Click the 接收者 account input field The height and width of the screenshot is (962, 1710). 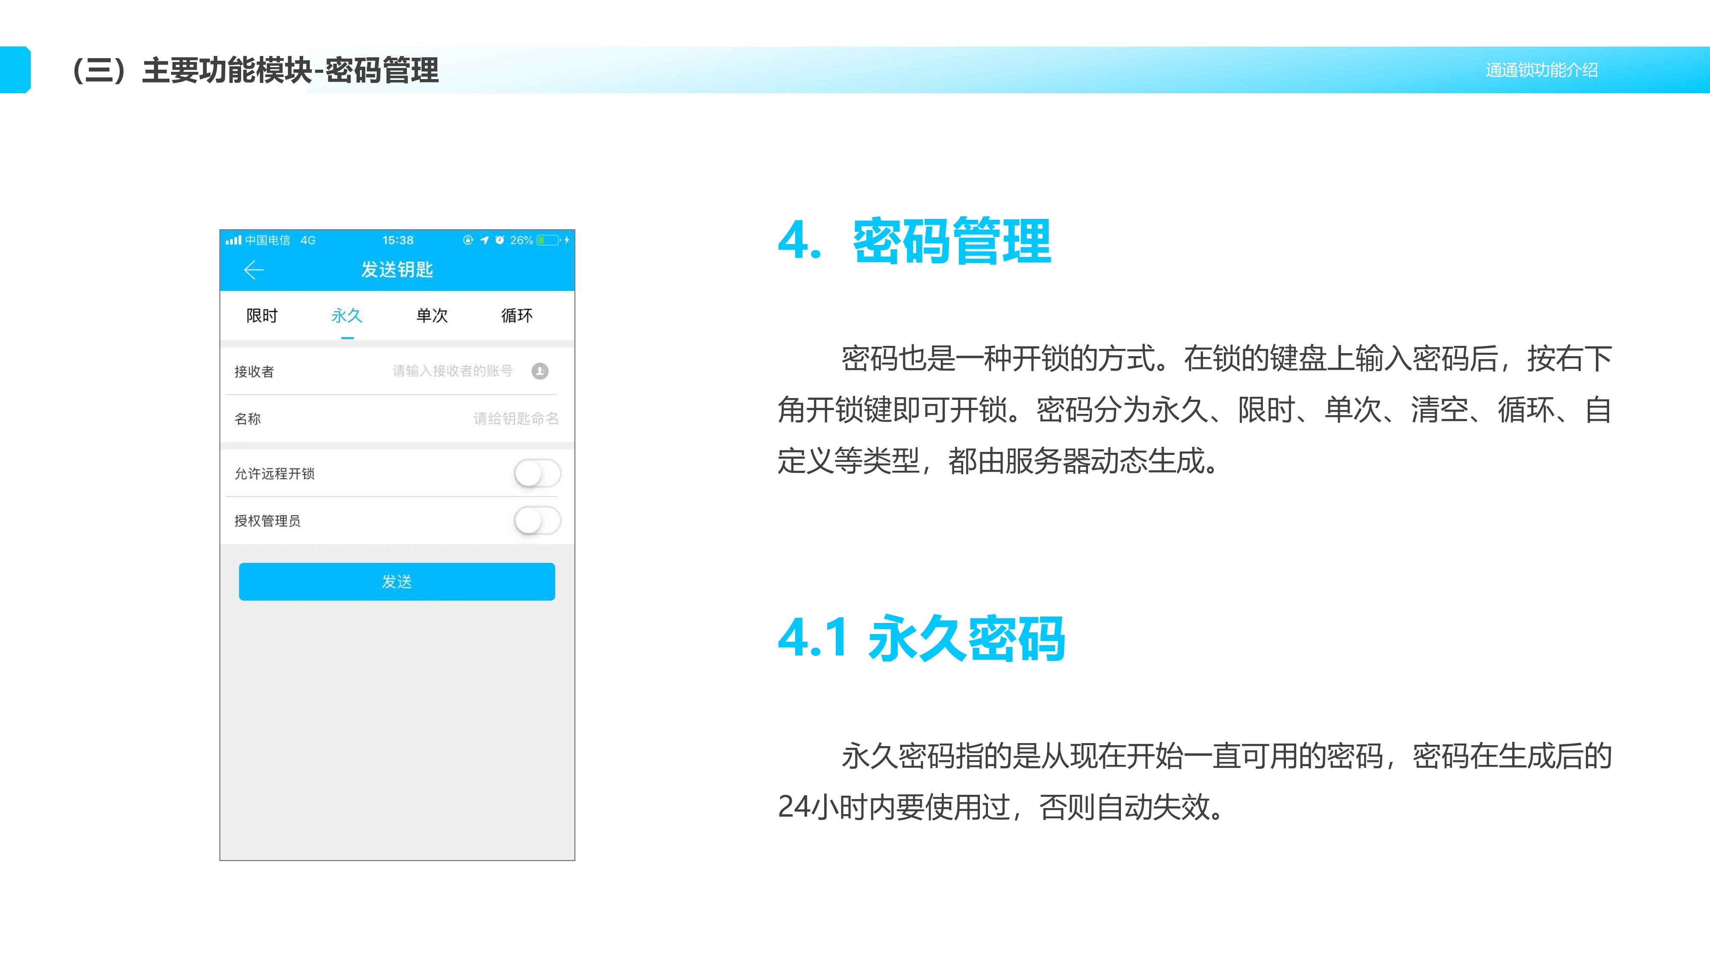pyautogui.click(x=452, y=371)
